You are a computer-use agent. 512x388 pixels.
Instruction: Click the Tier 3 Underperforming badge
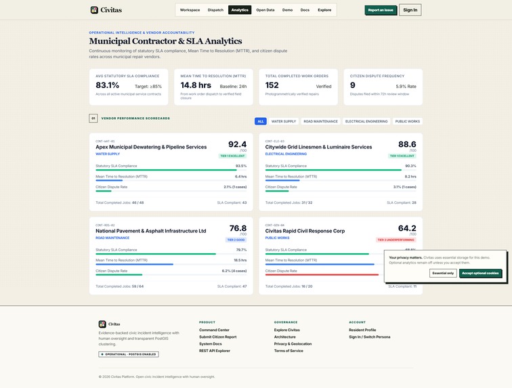[396, 240]
